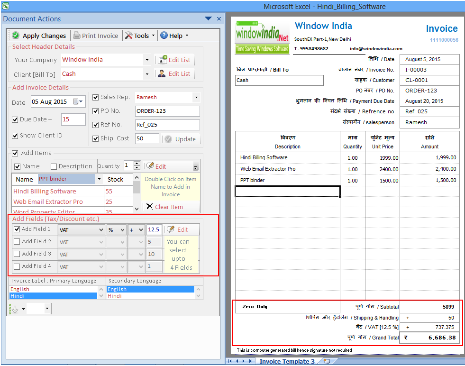This screenshot has width=465, height=366.
Task: Close the Document Actions pane
Action: pos(219,18)
